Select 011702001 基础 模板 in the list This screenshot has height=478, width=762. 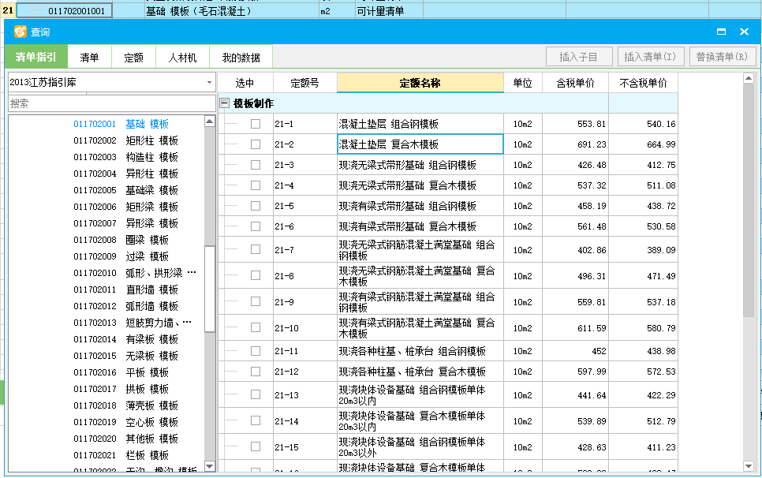[x=121, y=124]
